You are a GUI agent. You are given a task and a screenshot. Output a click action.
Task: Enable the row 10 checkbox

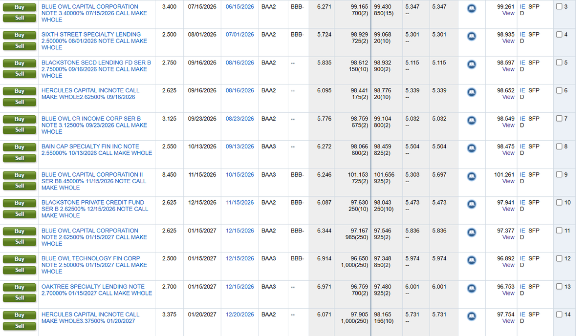[559, 202]
